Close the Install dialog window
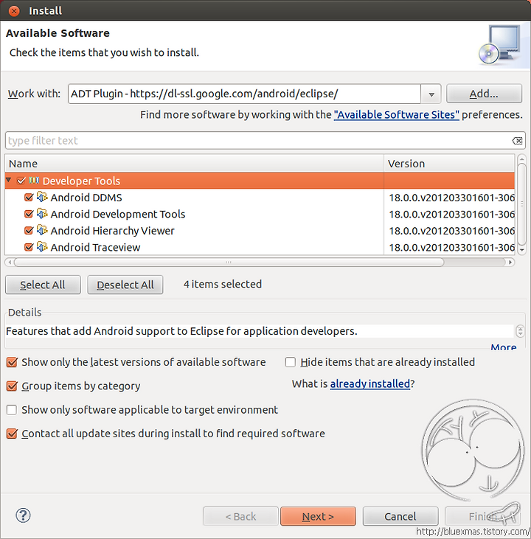Screen dimensions: 531x539 14,11
